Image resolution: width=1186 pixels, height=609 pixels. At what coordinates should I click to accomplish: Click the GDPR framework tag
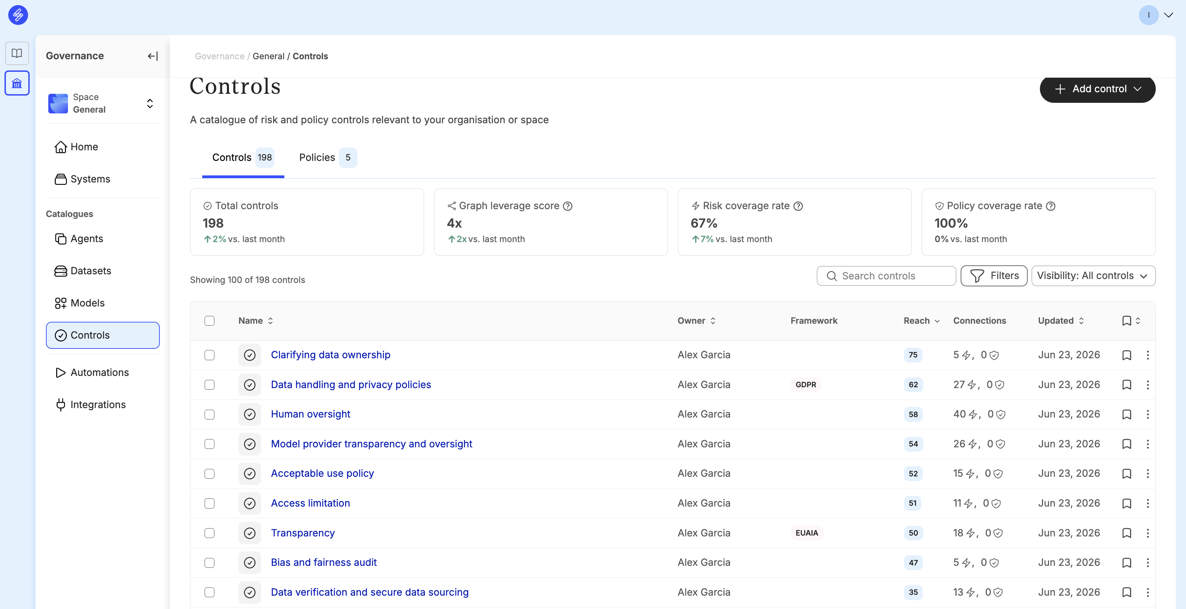(x=805, y=385)
